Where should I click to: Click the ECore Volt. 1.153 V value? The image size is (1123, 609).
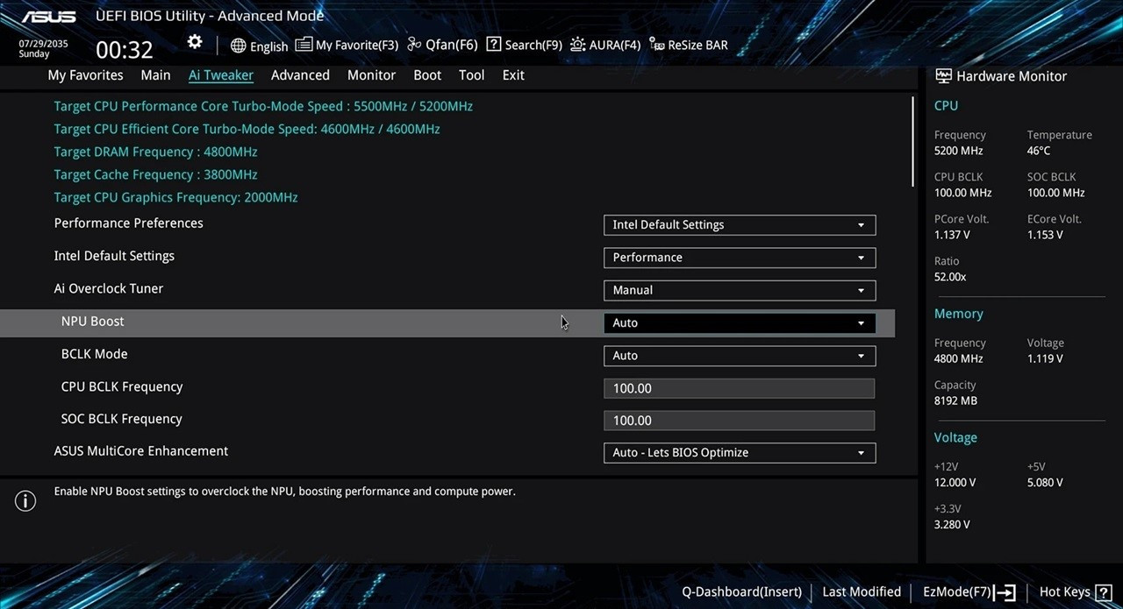1045,235
